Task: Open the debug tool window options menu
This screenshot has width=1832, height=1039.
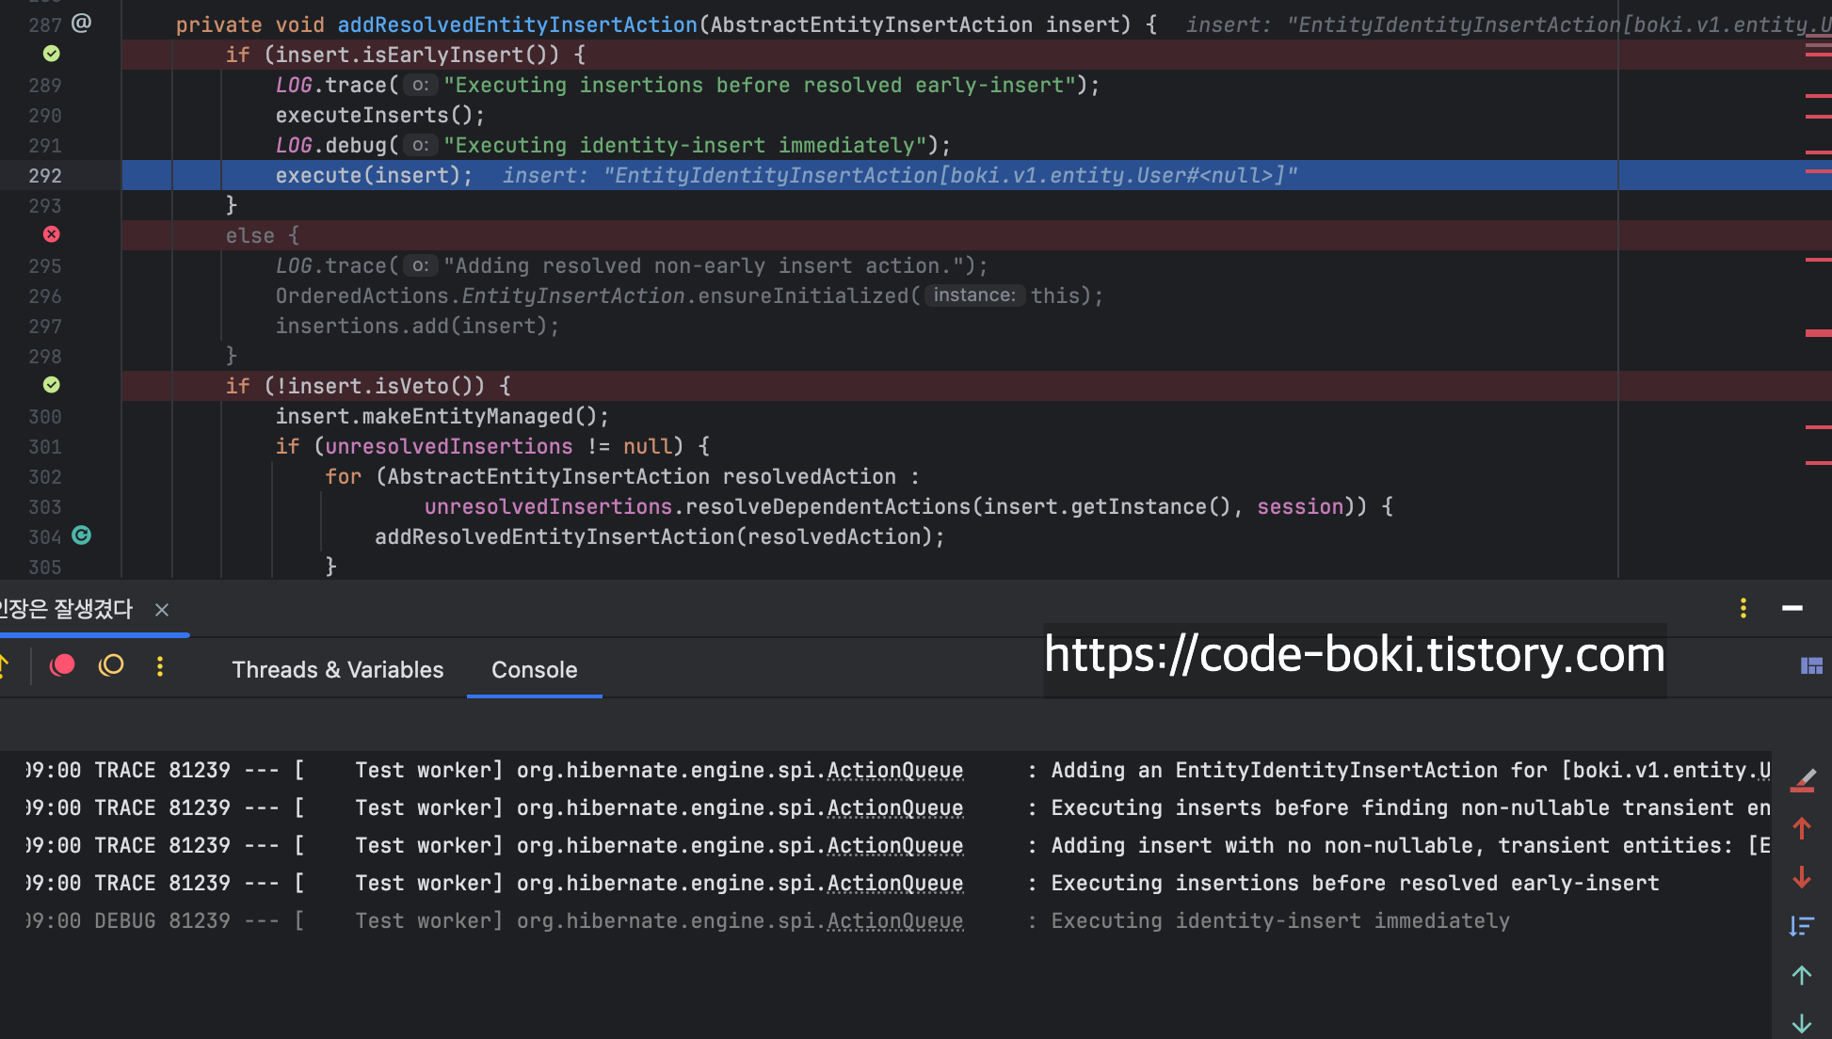Action: point(1744,608)
